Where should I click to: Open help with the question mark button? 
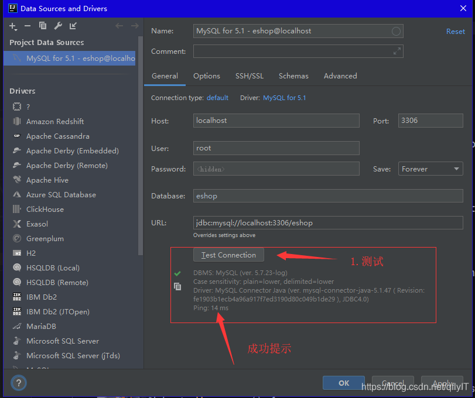pyautogui.click(x=19, y=383)
